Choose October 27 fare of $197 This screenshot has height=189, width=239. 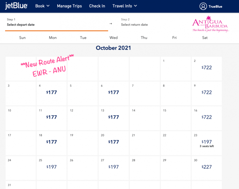click(114, 167)
